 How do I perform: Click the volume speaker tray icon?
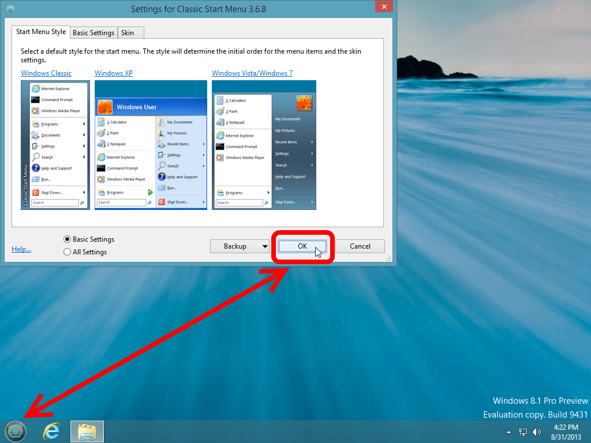click(x=537, y=432)
